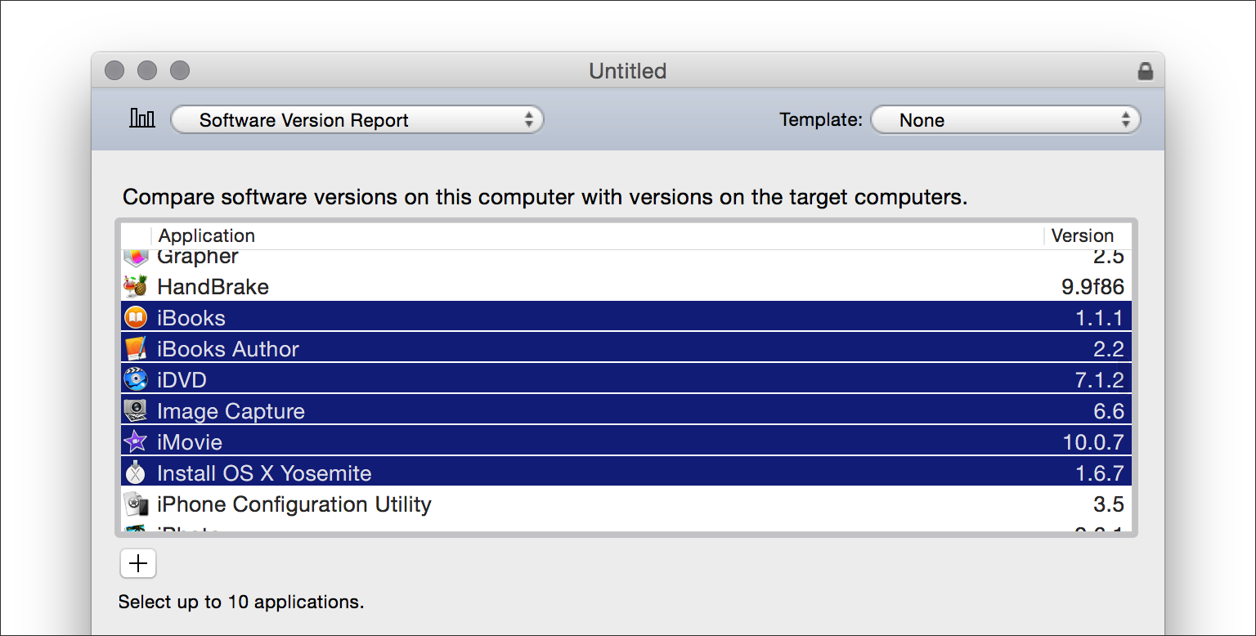Click the lock icon in title bar

[x=1146, y=71]
